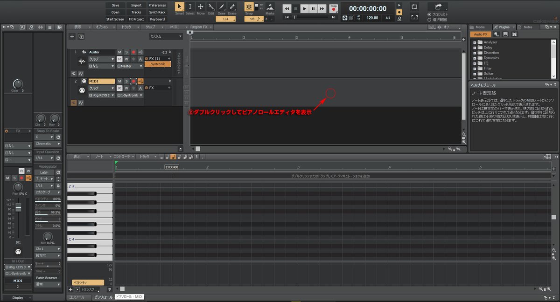Click the Syntronik effect in the FX bin

pyautogui.click(x=157, y=64)
